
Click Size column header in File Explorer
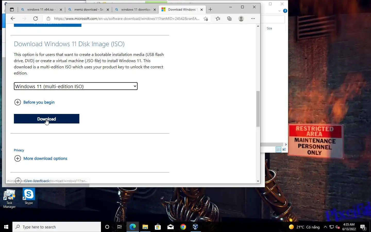[269, 28]
